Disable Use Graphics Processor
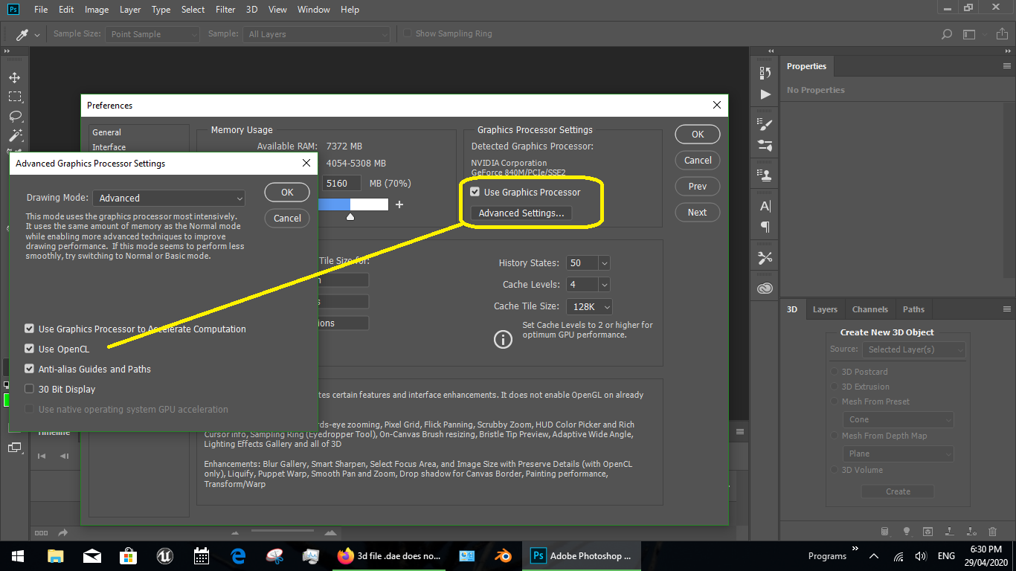This screenshot has height=571, width=1016. coord(475,192)
